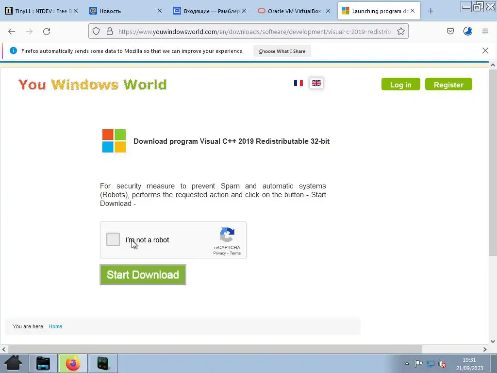This screenshot has width=497, height=373.
Task: Open the calculator taskbar icon
Action: coord(103,363)
